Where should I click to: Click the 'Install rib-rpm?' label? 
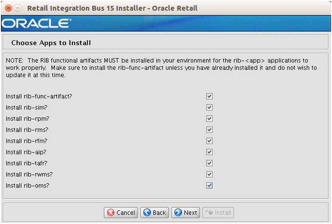[x=27, y=119]
